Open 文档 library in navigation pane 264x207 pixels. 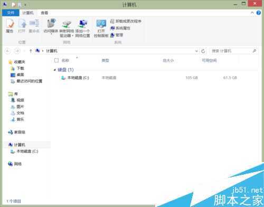(17, 113)
